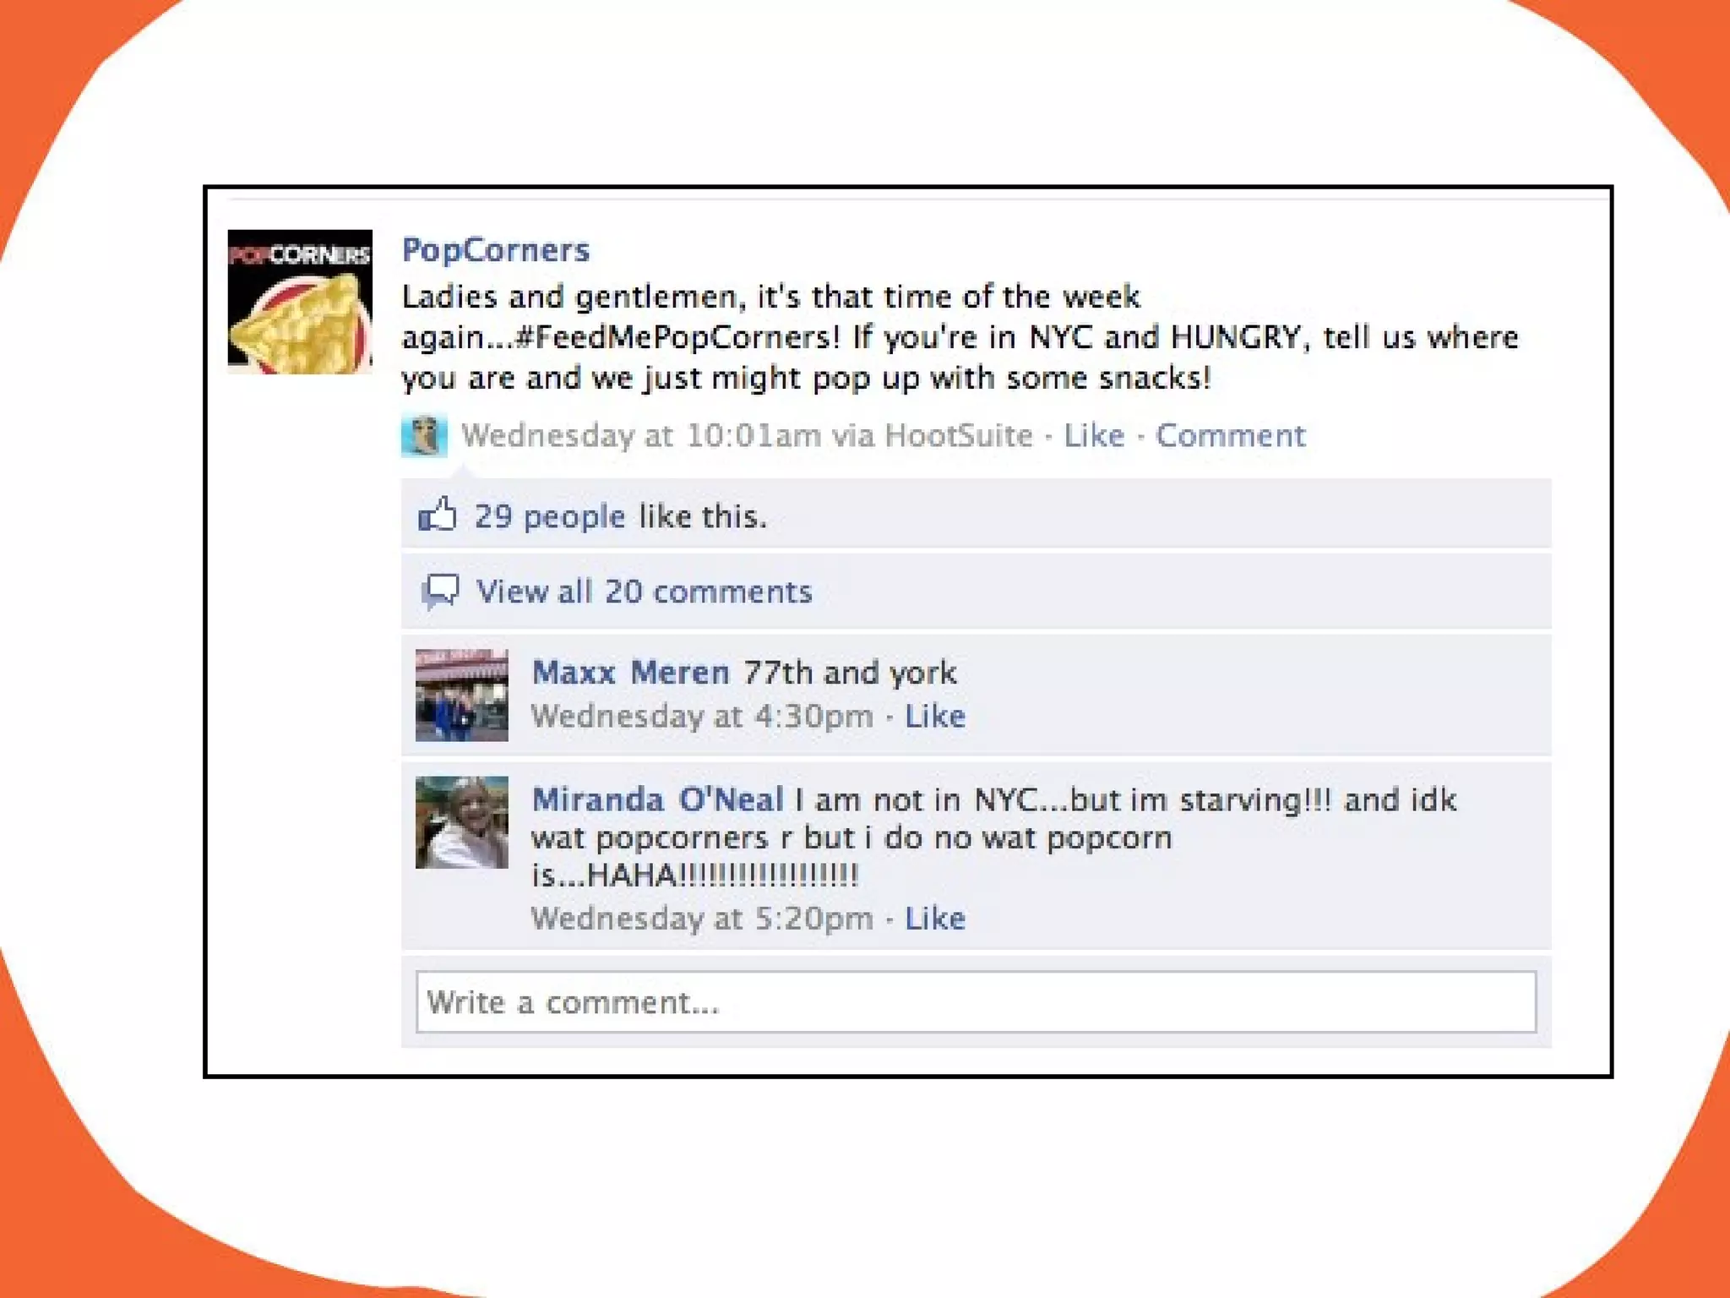Like Miranda O'Neal's comment

[x=935, y=919]
